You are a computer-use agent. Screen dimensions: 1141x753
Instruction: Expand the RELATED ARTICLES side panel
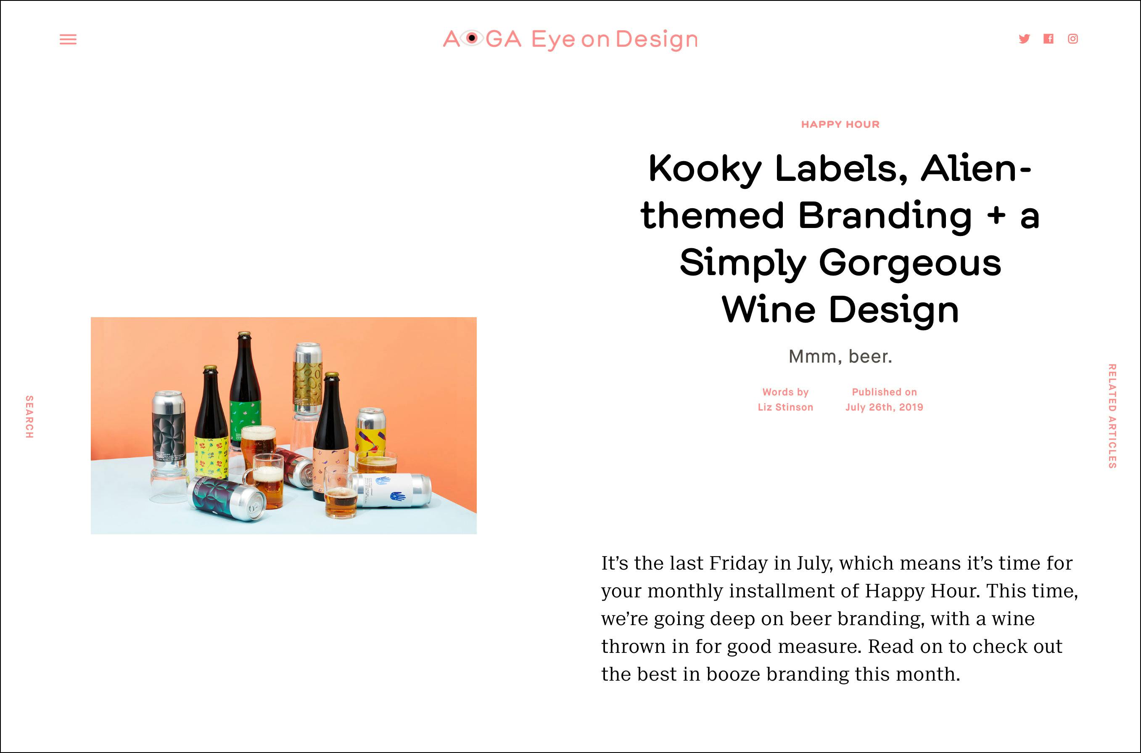(x=1112, y=416)
